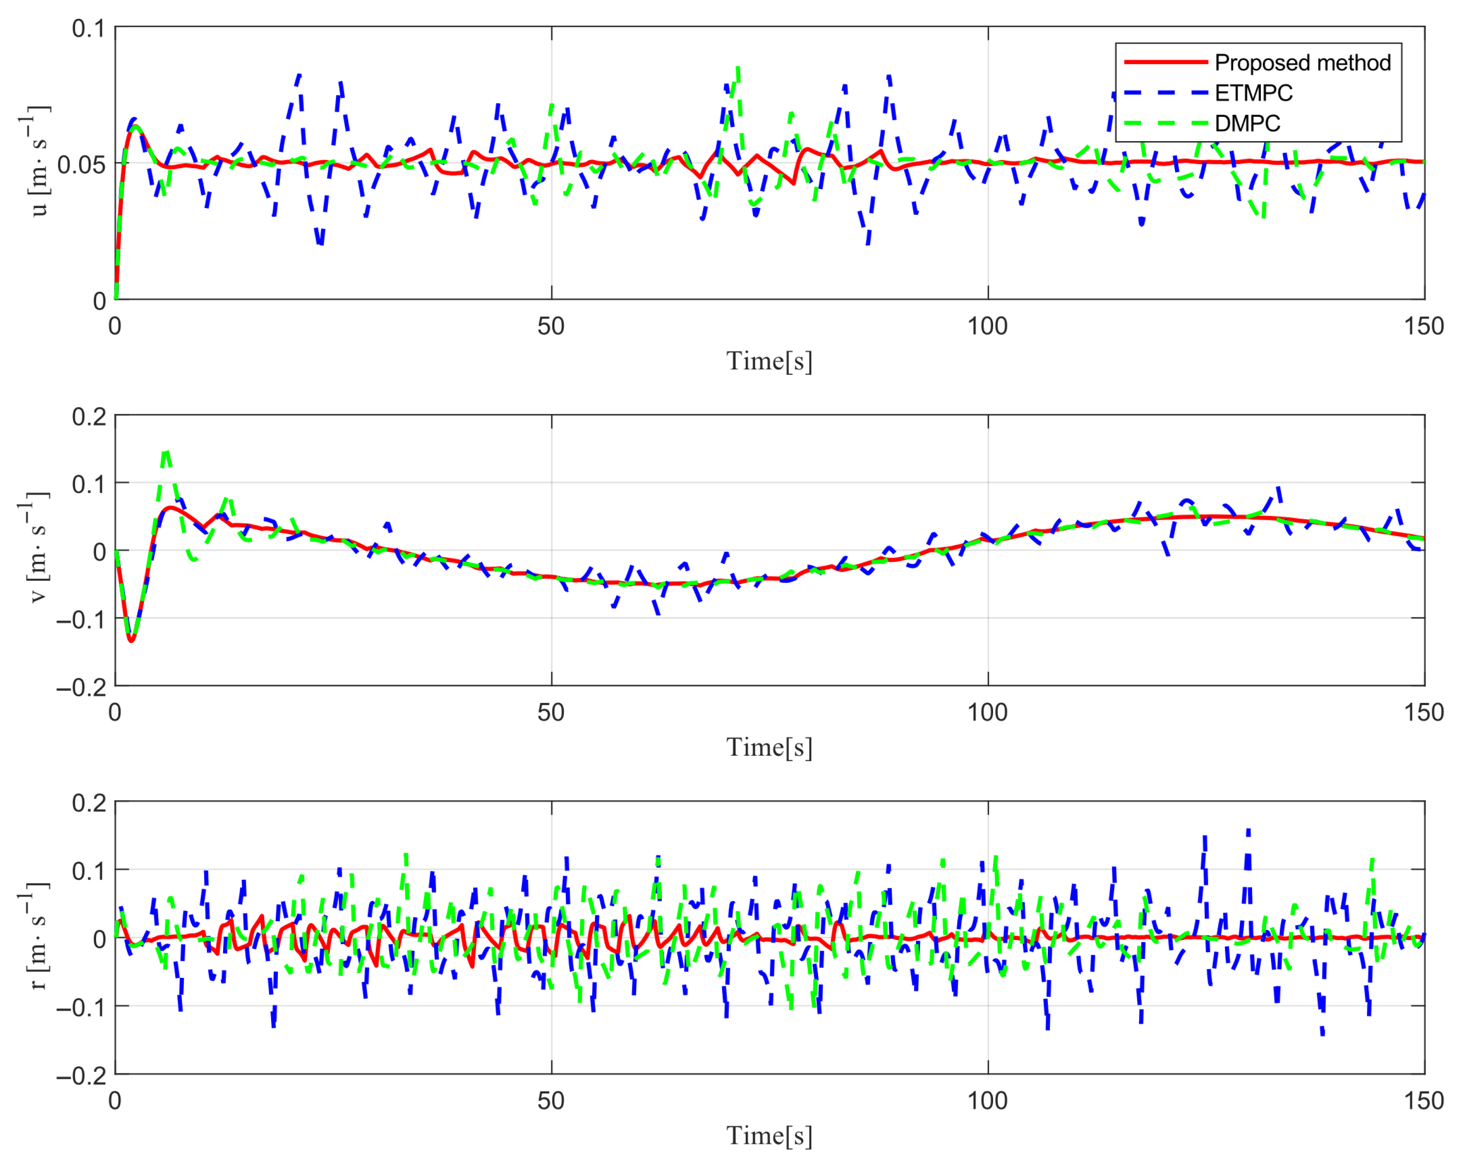Click the top plot's Time[s] axis label
Viewport: 1463px width, 1167px height.
pos(769,361)
